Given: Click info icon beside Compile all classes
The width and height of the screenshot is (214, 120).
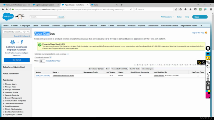Looking at the screenshot, I should [x=50, y=57].
